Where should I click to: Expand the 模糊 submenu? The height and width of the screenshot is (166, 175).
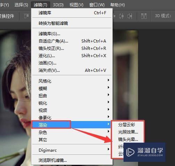(x=72, y=88)
